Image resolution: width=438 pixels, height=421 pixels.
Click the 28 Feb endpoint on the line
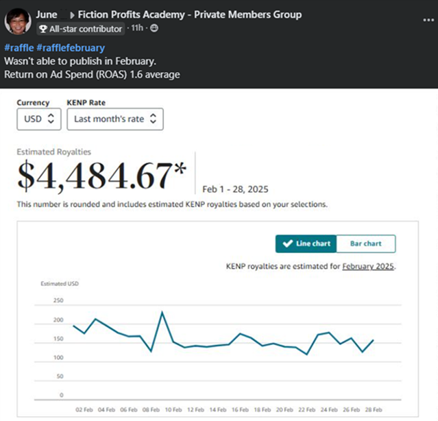[x=373, y=340]
